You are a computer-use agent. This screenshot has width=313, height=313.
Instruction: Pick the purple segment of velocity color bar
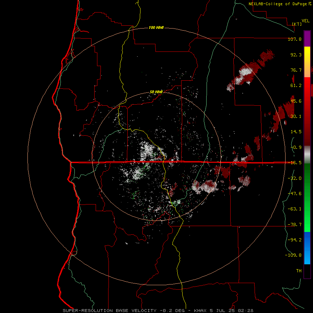point(307,39)
